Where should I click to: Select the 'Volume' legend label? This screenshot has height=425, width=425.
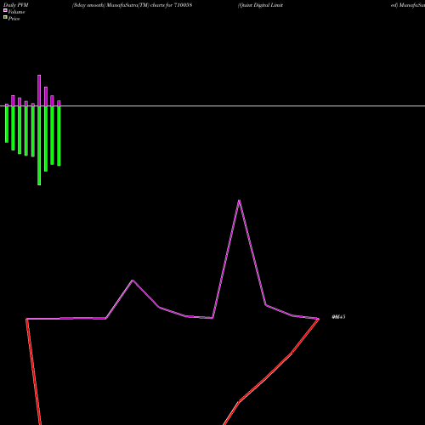(x=16, y=12)
